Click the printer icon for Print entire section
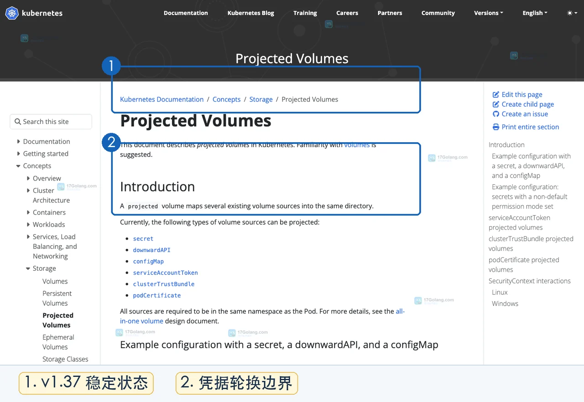Image resolution: width=584 pixels, height=402 pixels. coord(496,127)
